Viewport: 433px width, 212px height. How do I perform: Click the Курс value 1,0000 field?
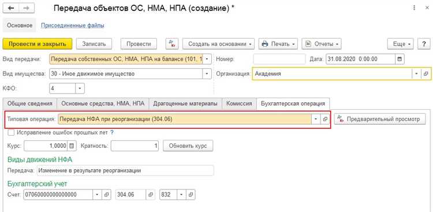46,146
